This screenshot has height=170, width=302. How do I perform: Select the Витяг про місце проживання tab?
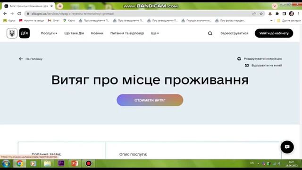tap(28, 6)
